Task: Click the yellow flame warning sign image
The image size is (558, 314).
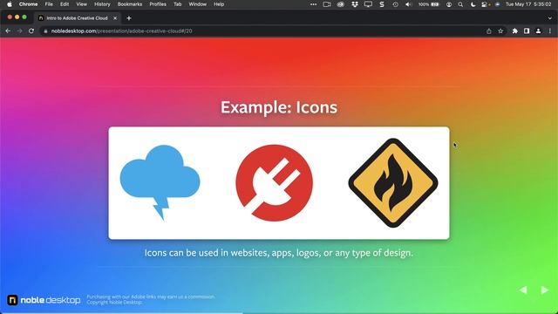Action: tap(393, 183)
